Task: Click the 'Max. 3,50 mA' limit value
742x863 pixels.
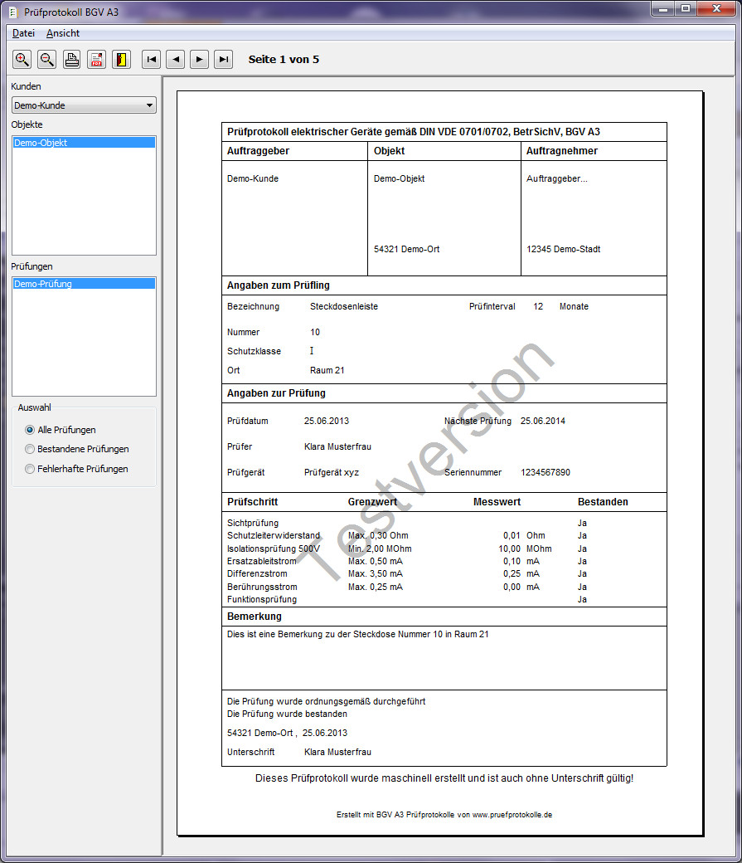Action: pos(376,573)
